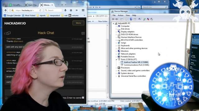
Task: Select the Processors tree item
Action: 125,68
